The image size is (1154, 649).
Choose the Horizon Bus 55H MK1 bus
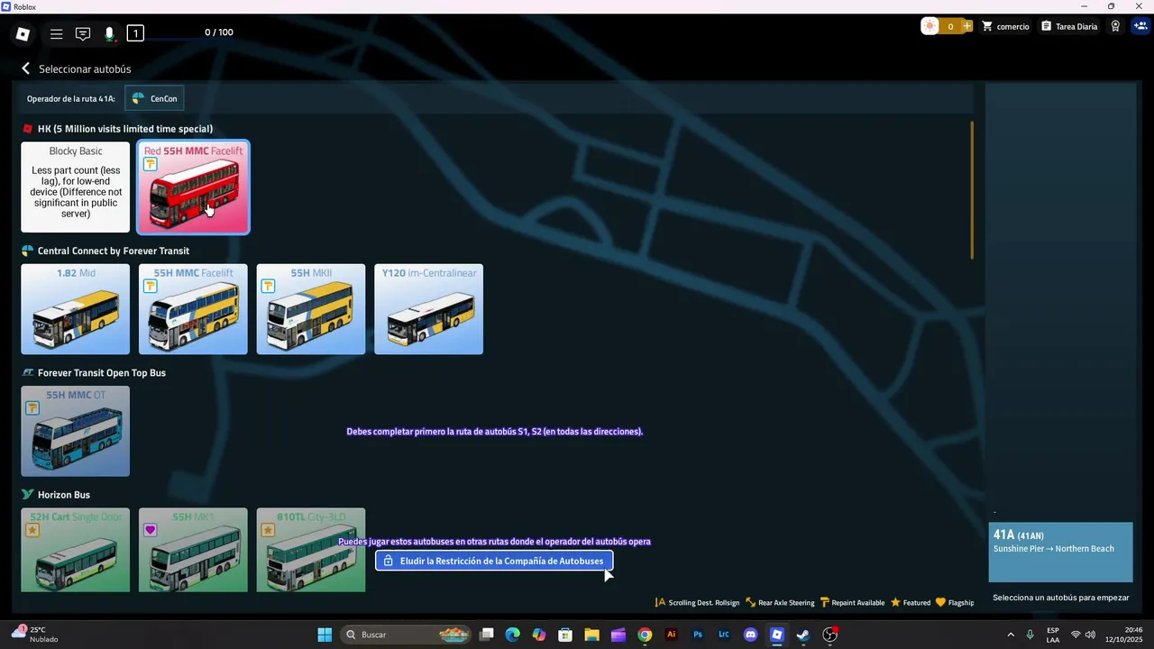[193, 550]
